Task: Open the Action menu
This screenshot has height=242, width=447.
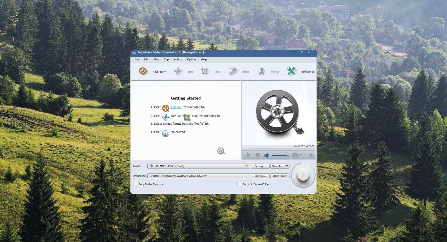Action: (x=178, y=59)
